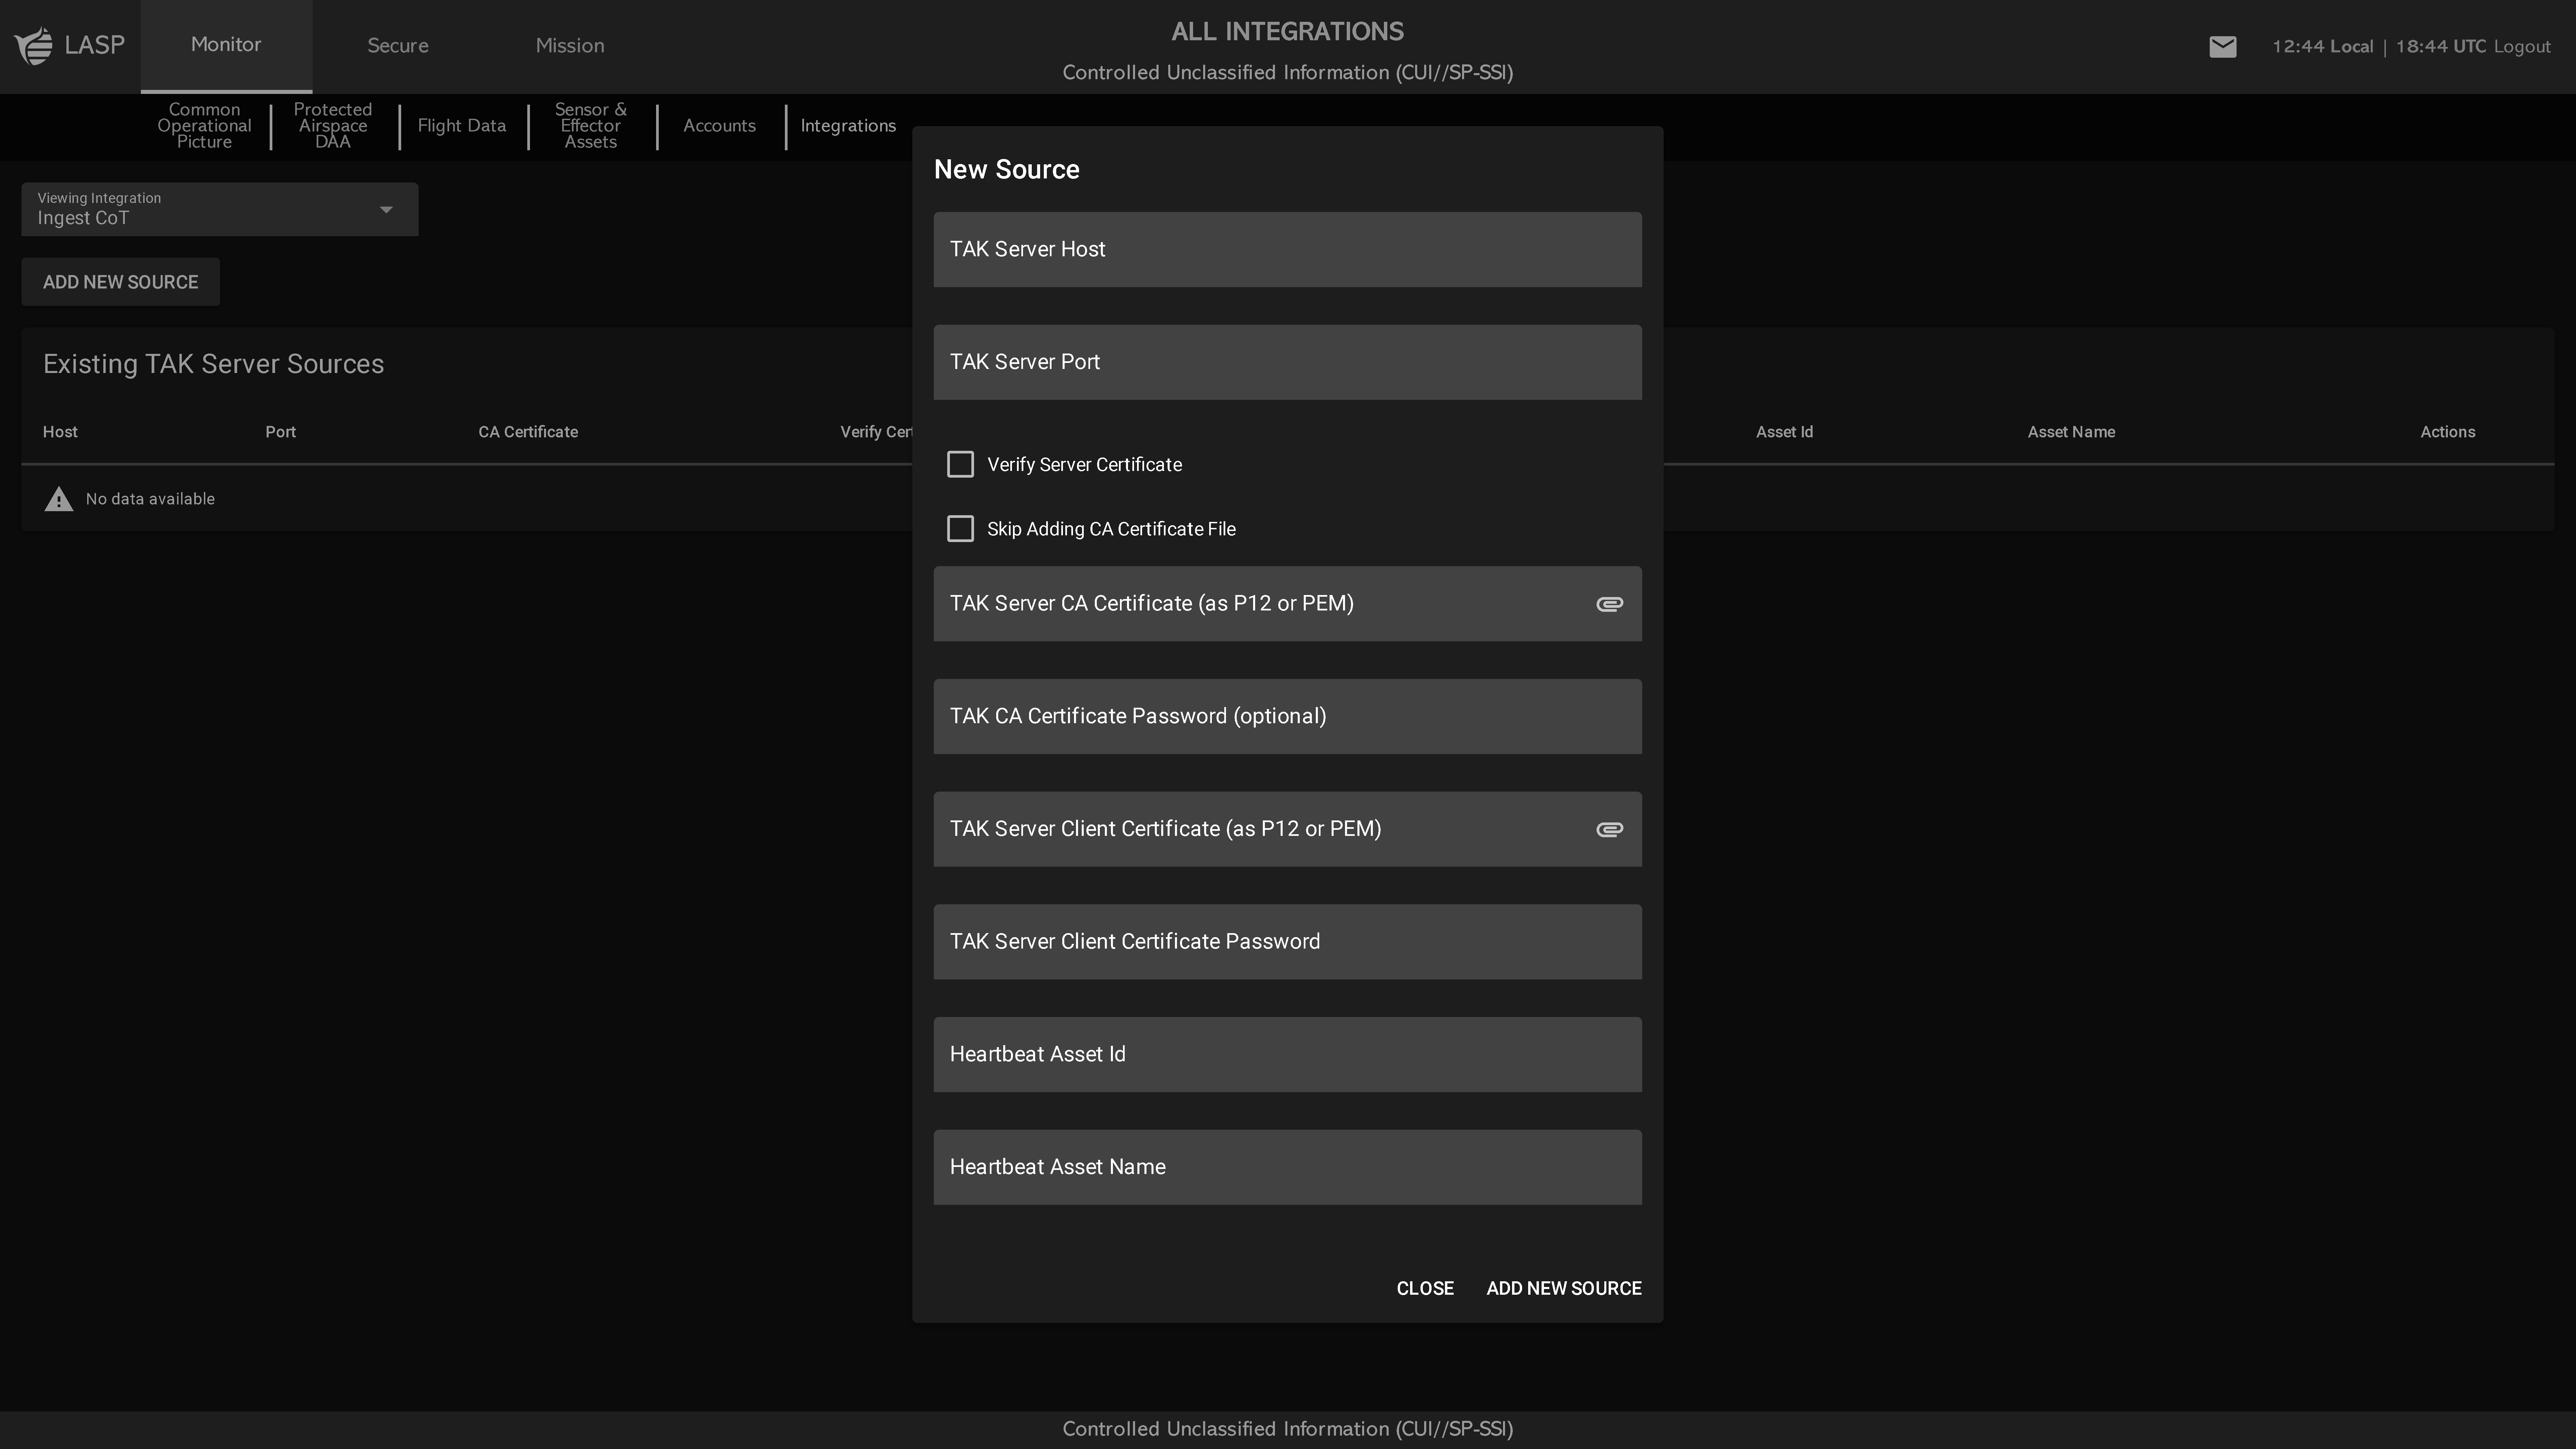Open Sensor & Effector Assets submenu
This screenshot has width=2576, height=1449.
point(591,126)
